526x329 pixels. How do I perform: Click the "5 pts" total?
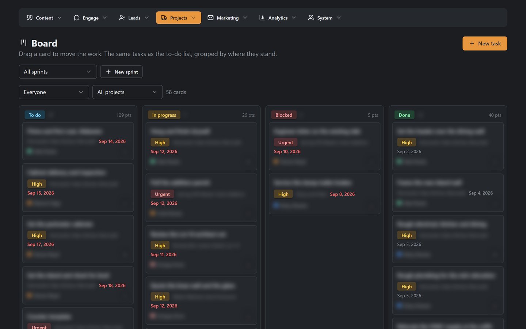[x=373, y=115]
